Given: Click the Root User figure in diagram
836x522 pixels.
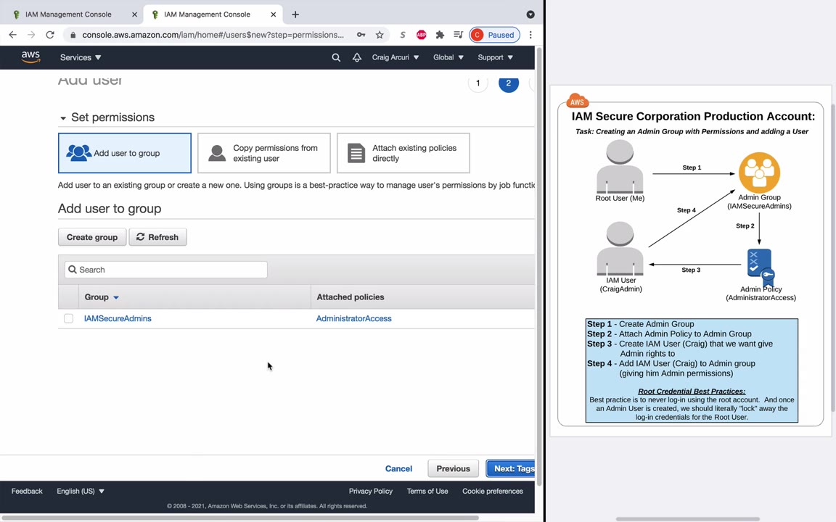Looking at the screenshot, I should pos(620,166).
